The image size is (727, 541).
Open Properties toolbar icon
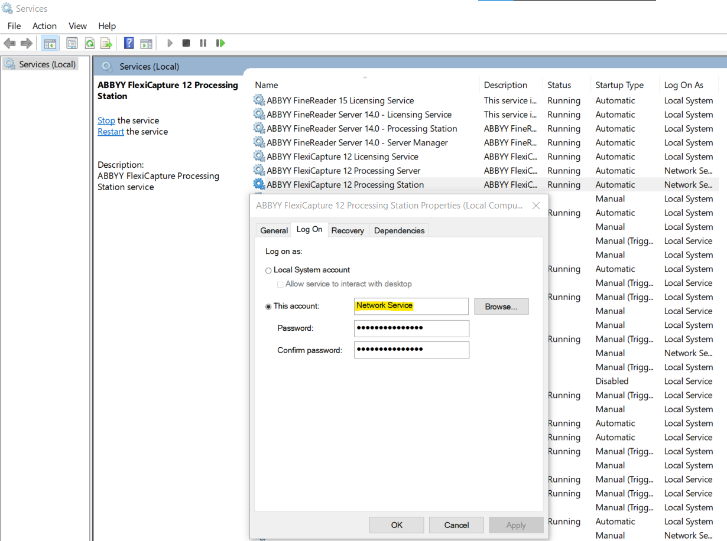click(72, 43)
